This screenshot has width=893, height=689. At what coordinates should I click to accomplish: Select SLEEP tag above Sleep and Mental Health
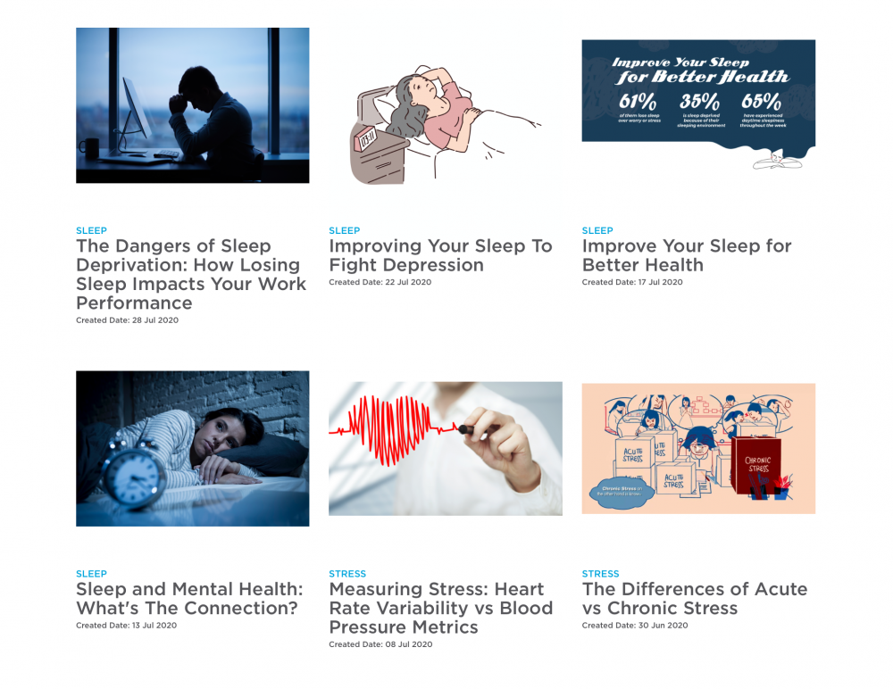[91, 574]
